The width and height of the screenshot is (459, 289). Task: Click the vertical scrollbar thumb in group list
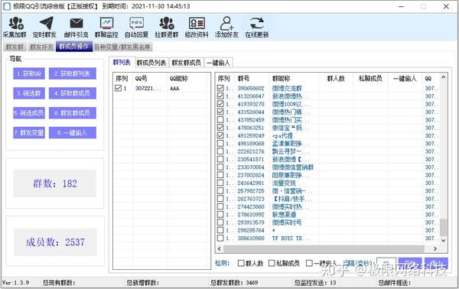(x=443, y=227)
